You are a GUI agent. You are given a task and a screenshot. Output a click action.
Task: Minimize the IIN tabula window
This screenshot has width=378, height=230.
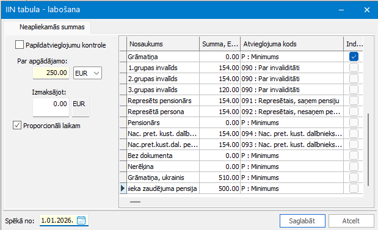pyautogui.click(x=341, y=10)
